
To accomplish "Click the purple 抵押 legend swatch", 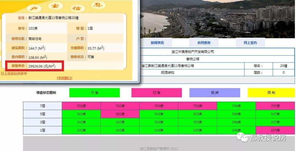I will 215,93.
